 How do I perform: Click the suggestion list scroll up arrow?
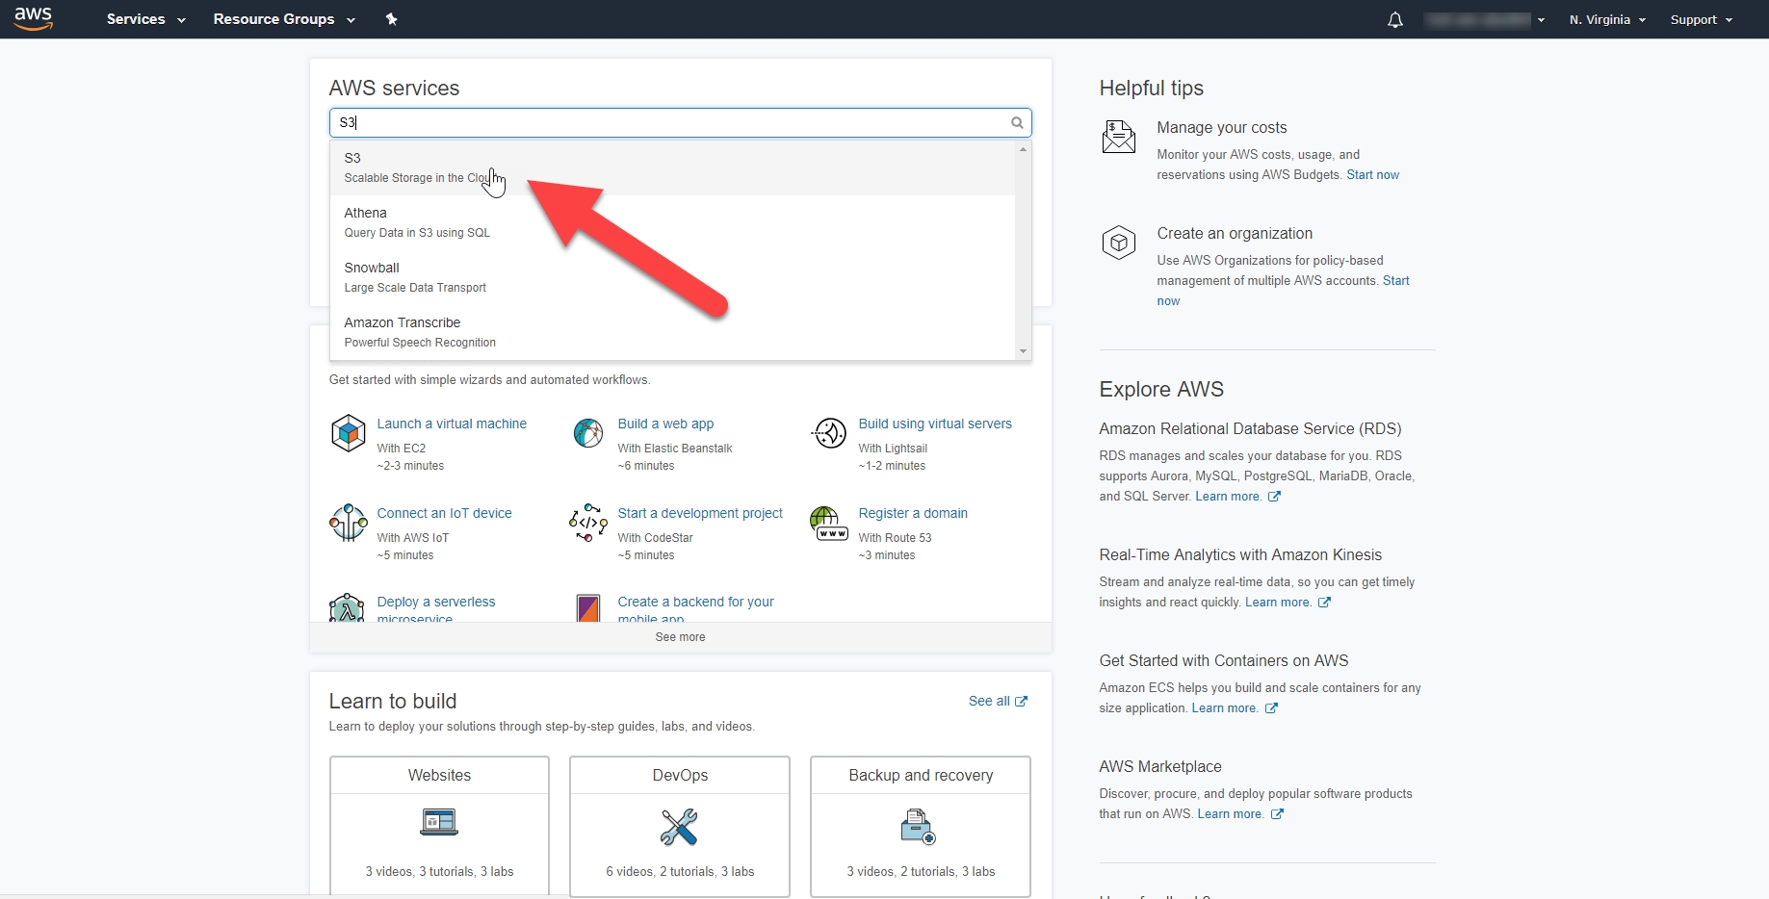(x=1023, y=148)
